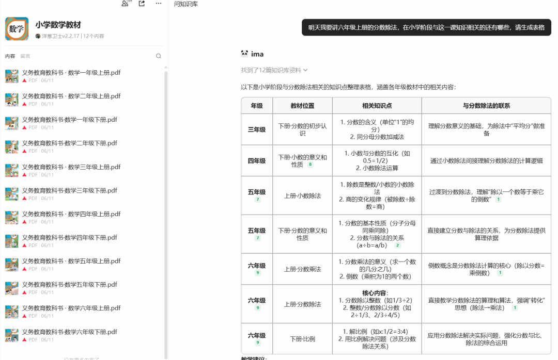Open the more options (...) menu
558x360 pixels.
click(158, 4)
